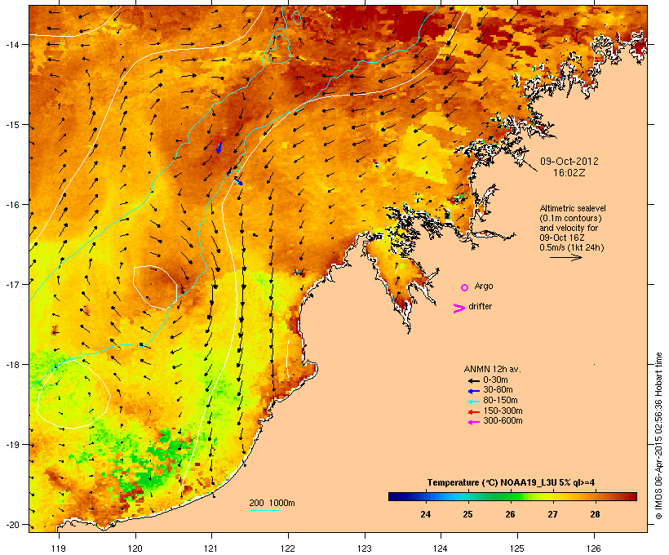Viewport: 669px width, 555px height.
Task: Click the cyan 200m isobath legend line
Action: coord(264,510)
